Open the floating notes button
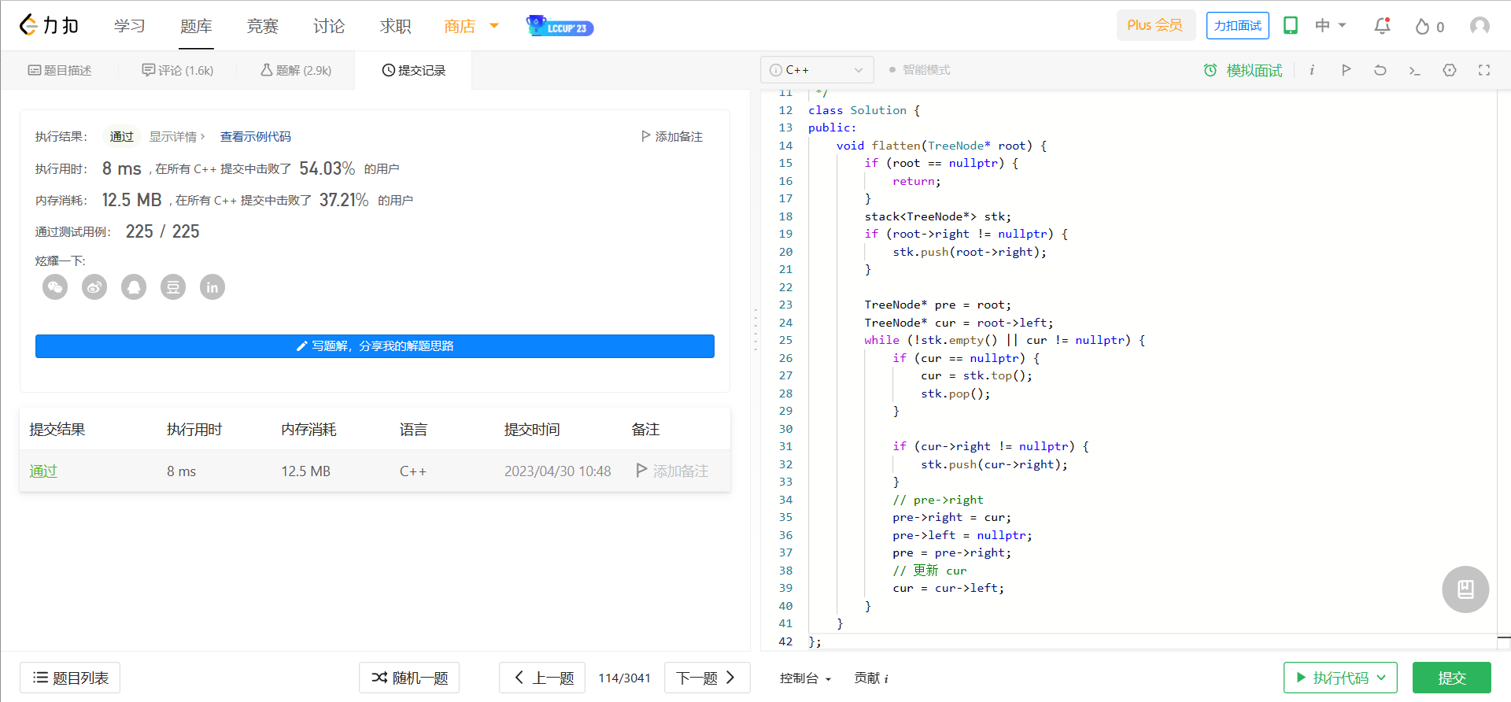The height and width of the screenshot is (702, 1511). [x=1465, y=589]
